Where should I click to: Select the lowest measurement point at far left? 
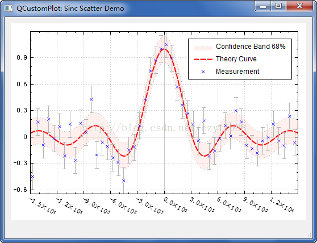[32, 177]
